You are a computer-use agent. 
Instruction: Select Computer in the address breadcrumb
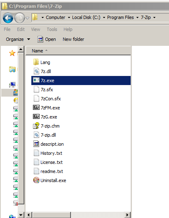[56, 17]
